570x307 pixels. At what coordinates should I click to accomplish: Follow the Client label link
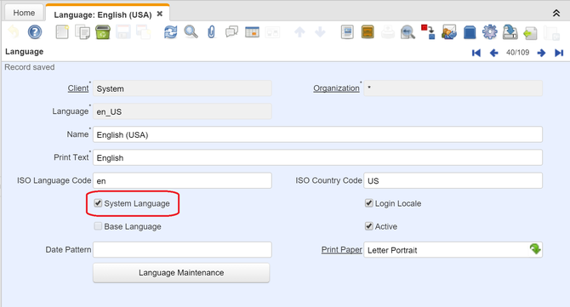pyautogui.click(x=78, y=88)
